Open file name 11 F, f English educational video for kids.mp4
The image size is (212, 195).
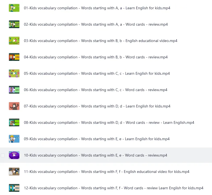(x=106, y=172)
